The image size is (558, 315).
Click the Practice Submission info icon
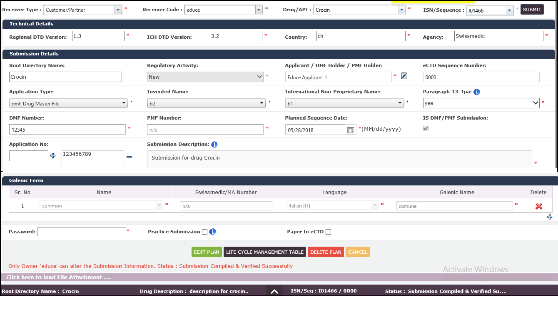click(x=212, y=232)
